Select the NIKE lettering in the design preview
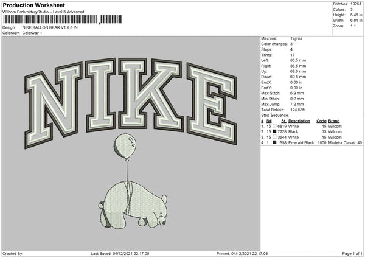 click(131, 102)
